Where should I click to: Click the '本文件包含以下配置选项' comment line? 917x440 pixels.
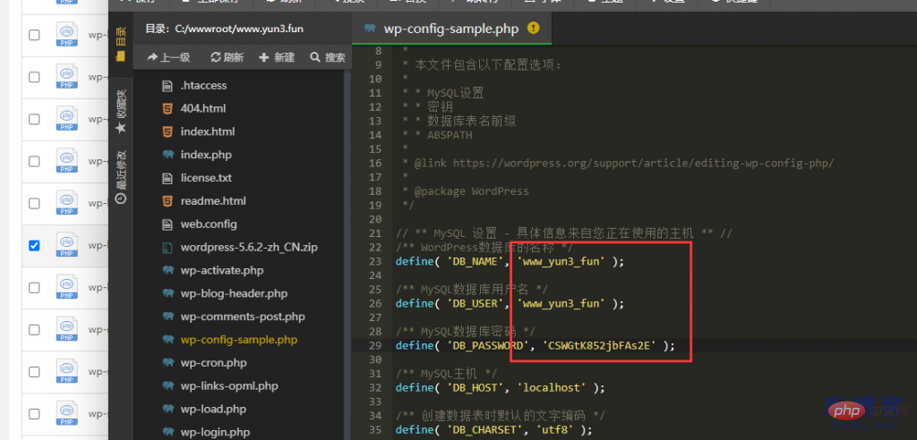tap(481, 65)
